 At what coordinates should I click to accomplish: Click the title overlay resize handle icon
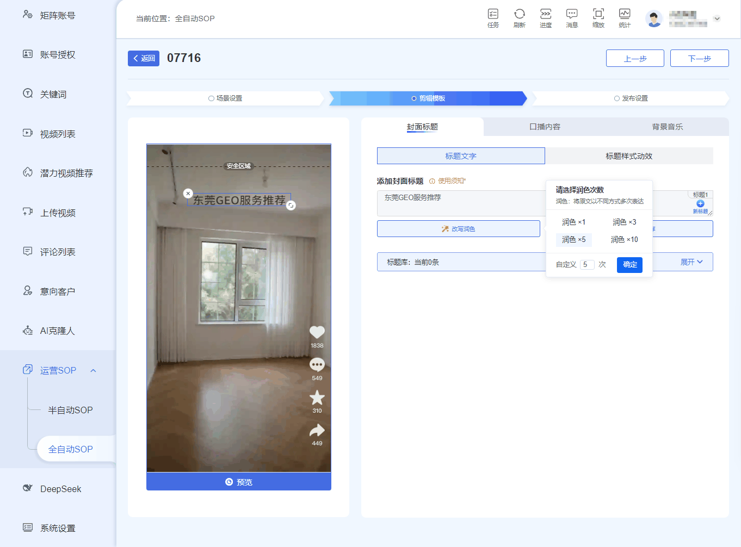[291, 206]
